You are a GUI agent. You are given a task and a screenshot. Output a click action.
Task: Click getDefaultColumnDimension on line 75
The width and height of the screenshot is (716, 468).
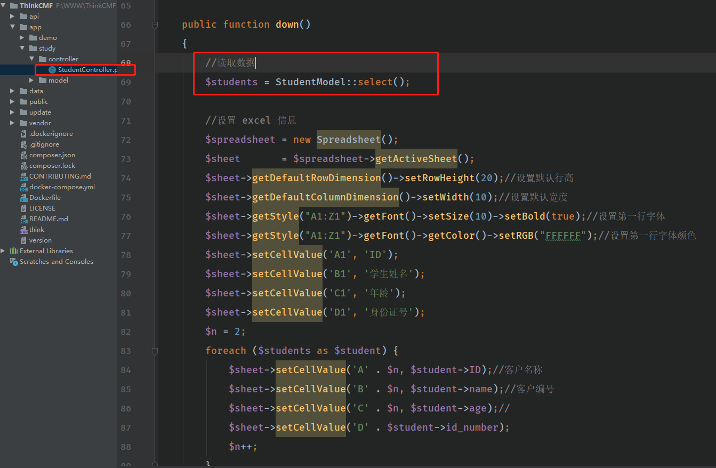325,197
